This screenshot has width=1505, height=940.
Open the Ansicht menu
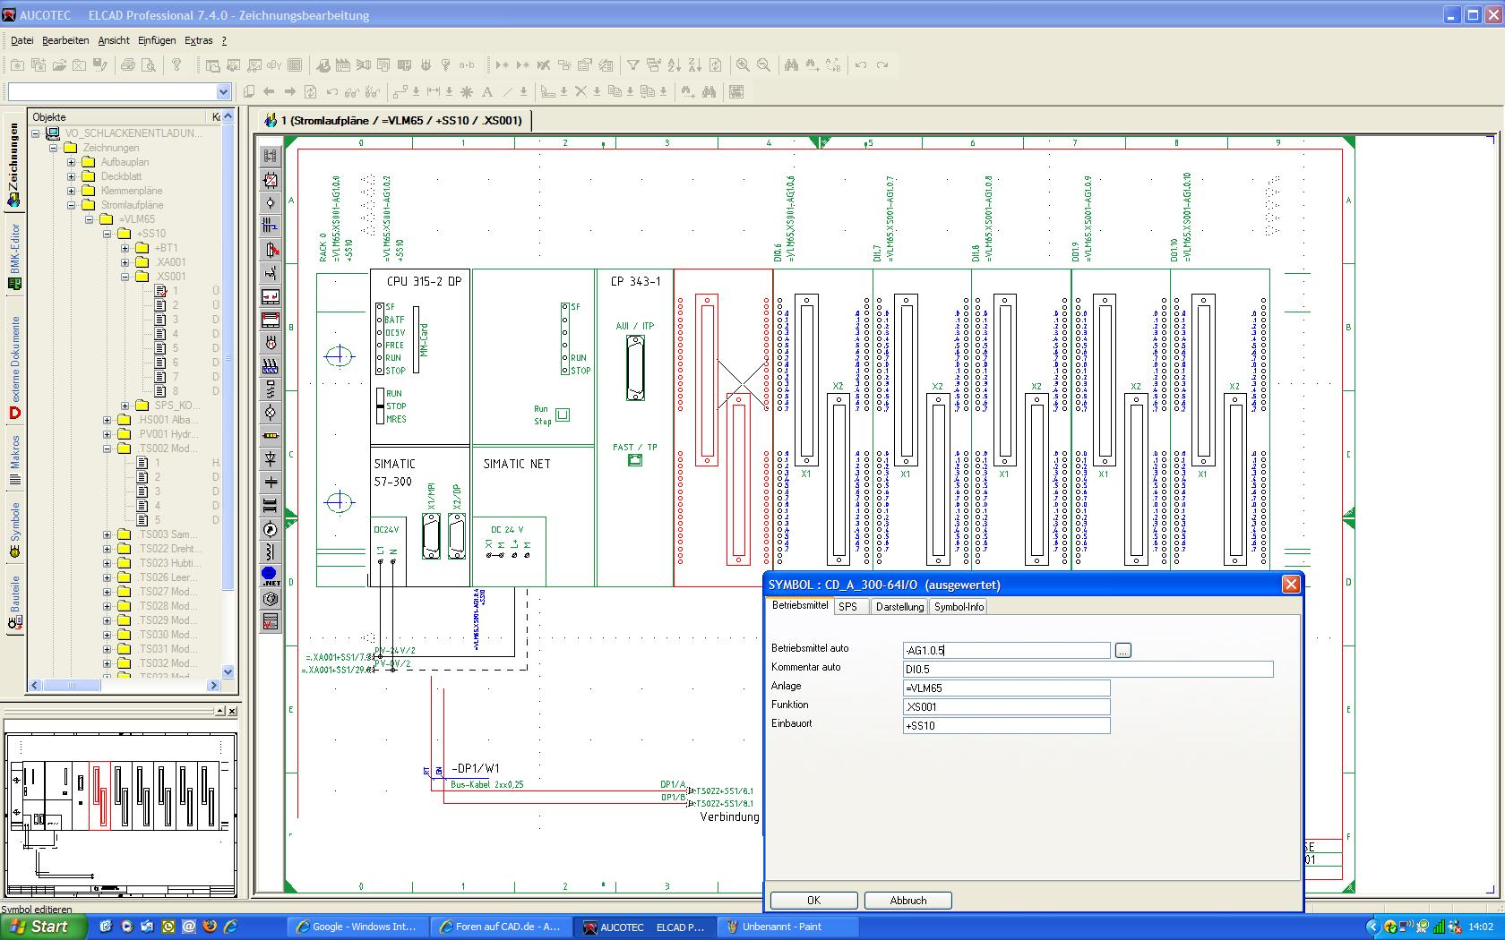point(114,40)
